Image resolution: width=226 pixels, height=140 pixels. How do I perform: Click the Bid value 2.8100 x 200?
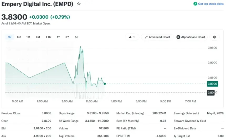[42, 128]
